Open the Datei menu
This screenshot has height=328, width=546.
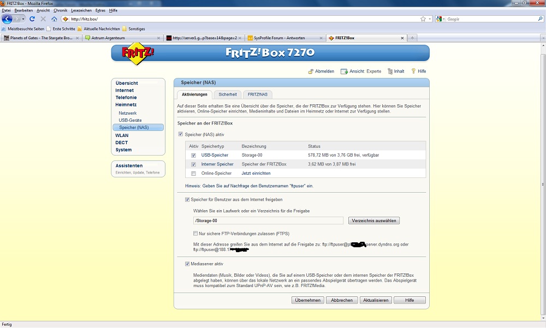(x=6, y=10)
